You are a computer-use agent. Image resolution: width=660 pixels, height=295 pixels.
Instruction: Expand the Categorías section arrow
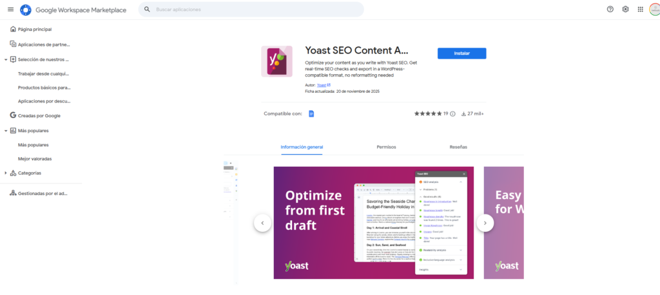[6, 173]
